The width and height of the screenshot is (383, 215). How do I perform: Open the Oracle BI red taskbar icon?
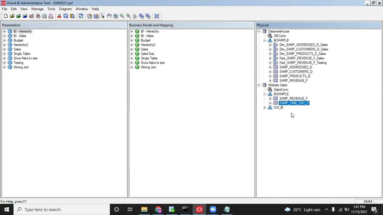coord(199,210)
